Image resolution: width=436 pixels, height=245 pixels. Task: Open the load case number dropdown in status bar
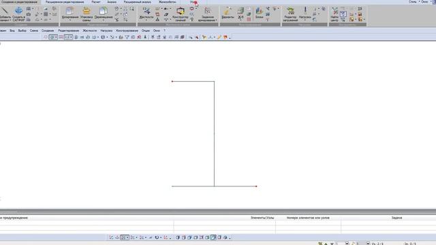click(347, 244)
